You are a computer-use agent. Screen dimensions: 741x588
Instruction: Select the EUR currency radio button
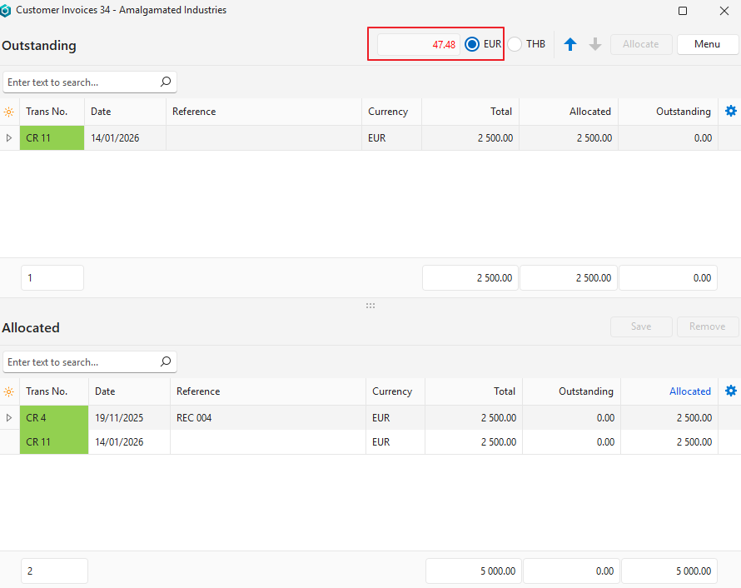472,44
